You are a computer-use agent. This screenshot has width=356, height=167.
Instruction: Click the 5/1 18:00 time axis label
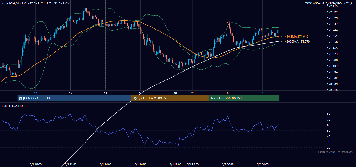point(175,164)
